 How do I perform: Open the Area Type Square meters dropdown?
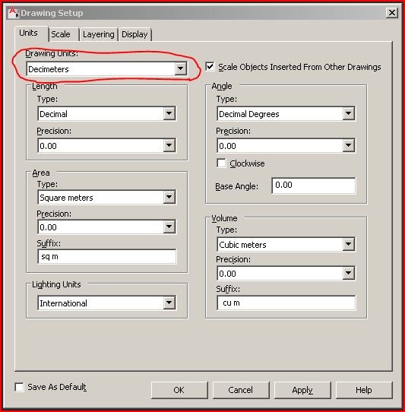click(107, 197)
